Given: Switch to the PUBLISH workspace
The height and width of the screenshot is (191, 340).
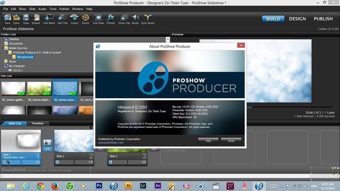Looking at the screenshot, I should point(323,19).
